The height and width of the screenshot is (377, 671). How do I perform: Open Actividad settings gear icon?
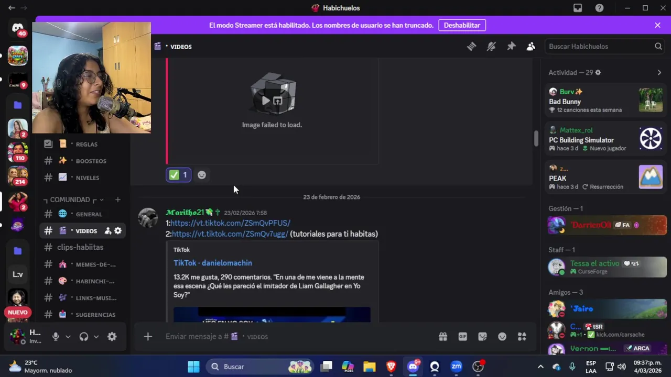[598, 73]
